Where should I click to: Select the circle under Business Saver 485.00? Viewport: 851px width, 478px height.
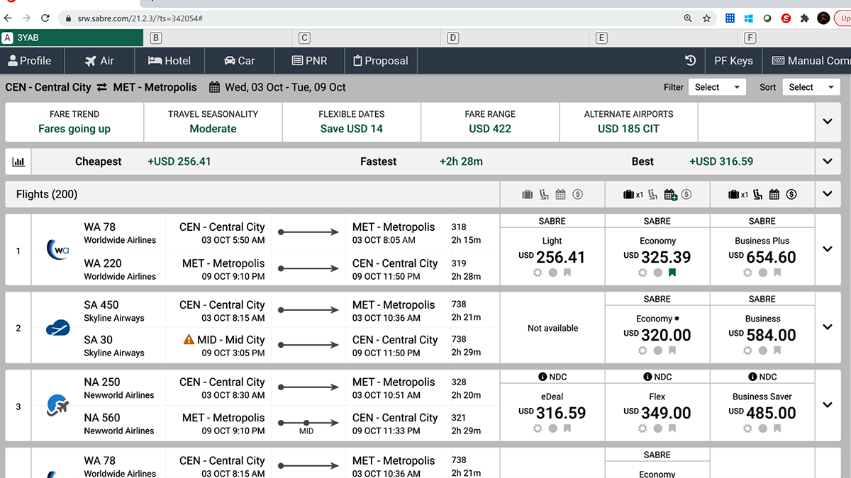[762, 428]
